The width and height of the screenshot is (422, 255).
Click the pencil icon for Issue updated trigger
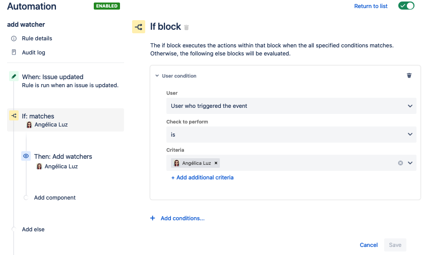(14, 77)
